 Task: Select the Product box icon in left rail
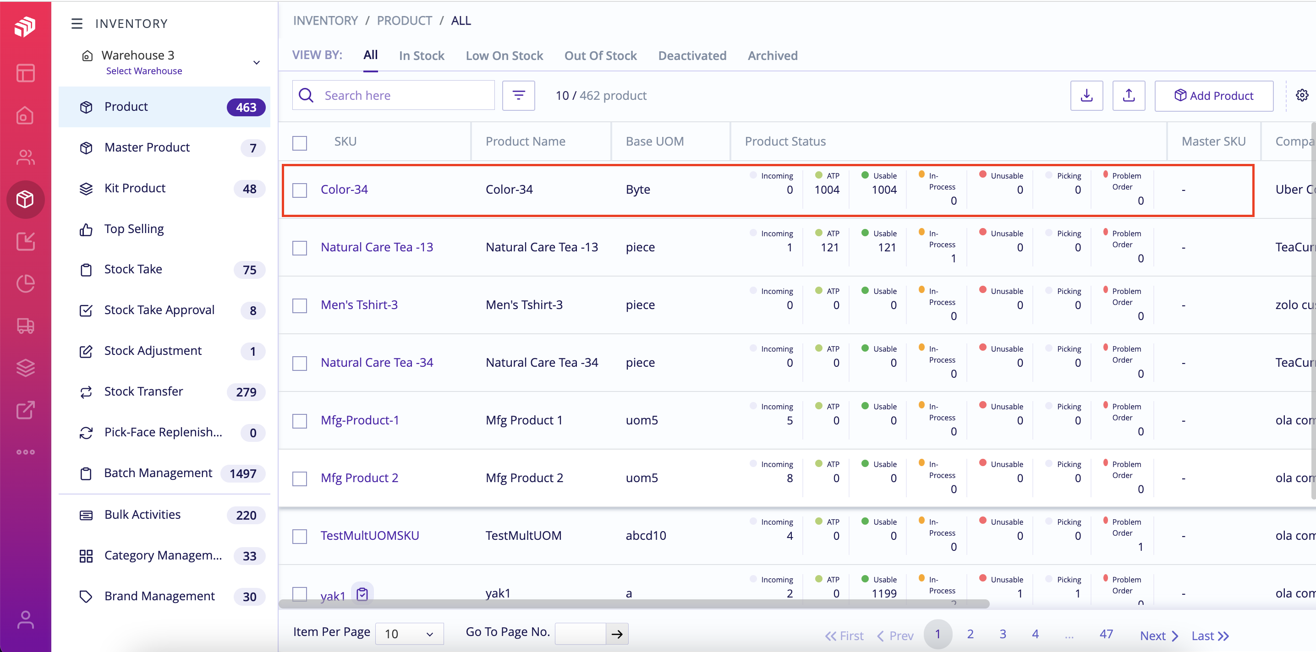[26, 199]
